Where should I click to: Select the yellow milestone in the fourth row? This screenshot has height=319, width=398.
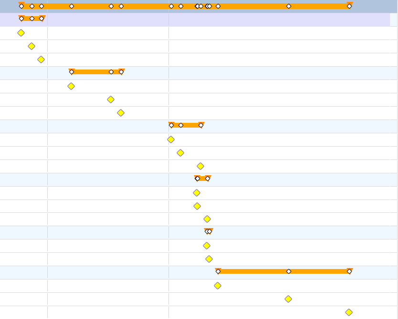coord(31,46)
